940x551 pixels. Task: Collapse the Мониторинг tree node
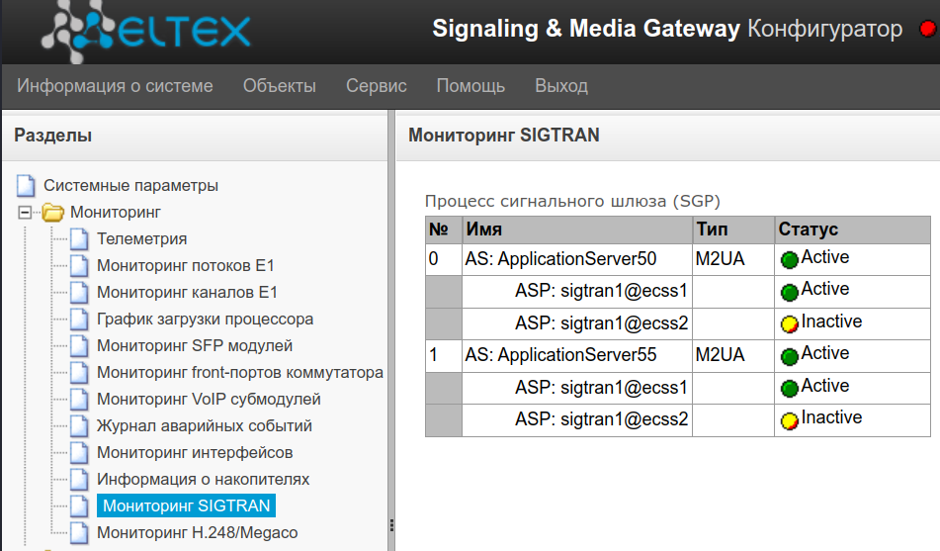click(26, 213)
